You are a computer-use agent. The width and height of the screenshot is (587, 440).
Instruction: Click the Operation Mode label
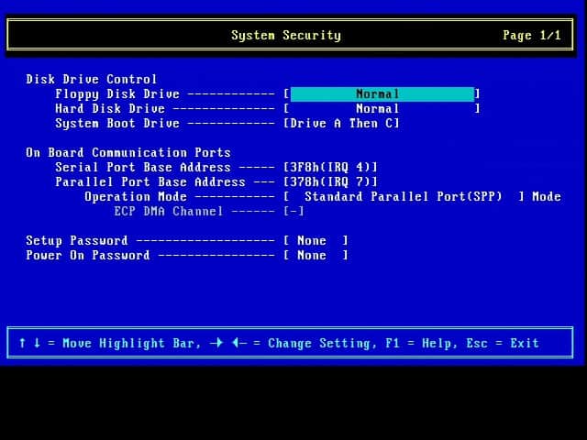[136, 197]
